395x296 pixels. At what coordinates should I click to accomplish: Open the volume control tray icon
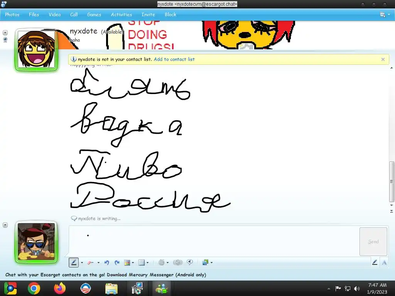pyautogui.click(x=357, y=288)
